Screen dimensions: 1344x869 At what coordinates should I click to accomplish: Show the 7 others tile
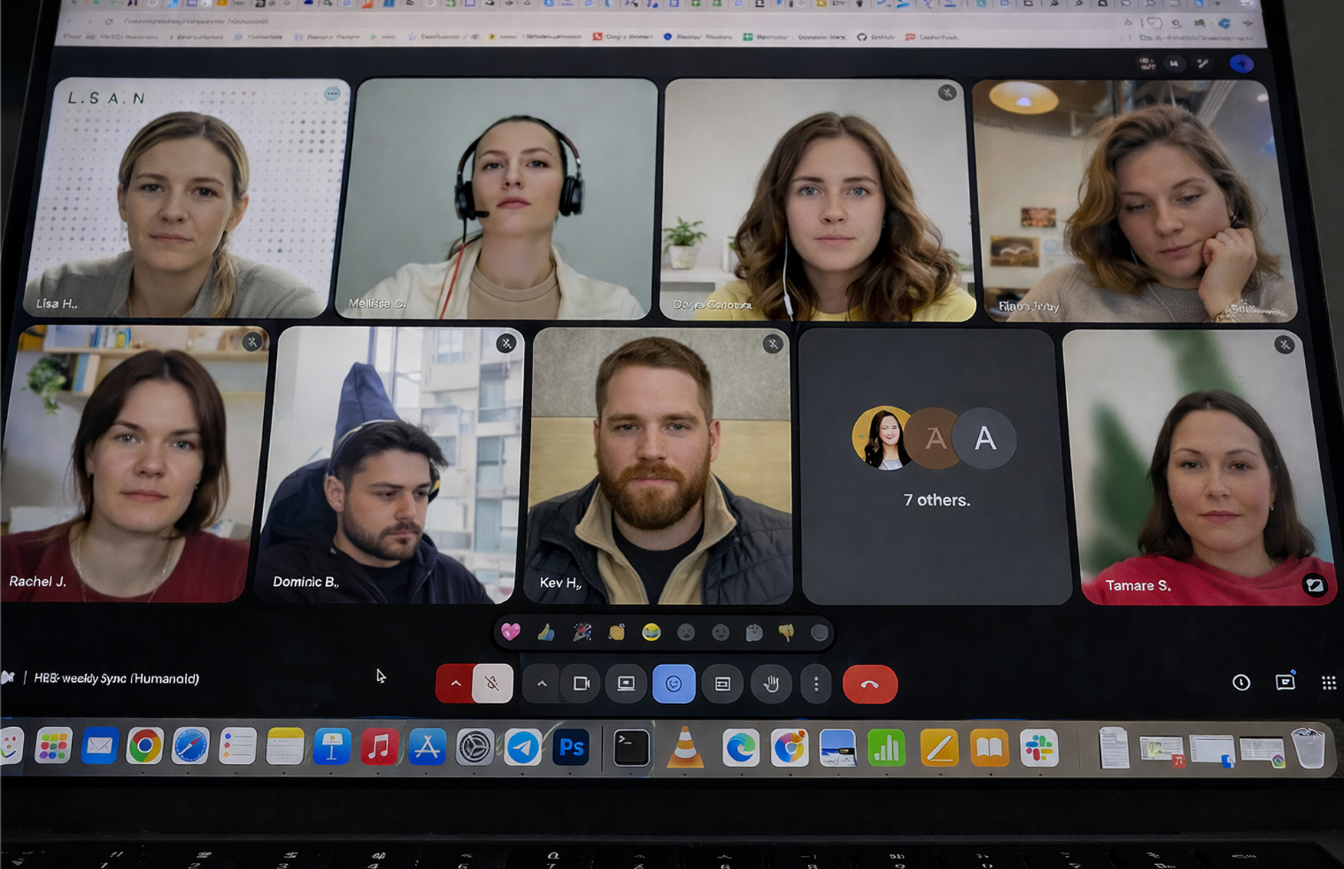tap(935, 466)
